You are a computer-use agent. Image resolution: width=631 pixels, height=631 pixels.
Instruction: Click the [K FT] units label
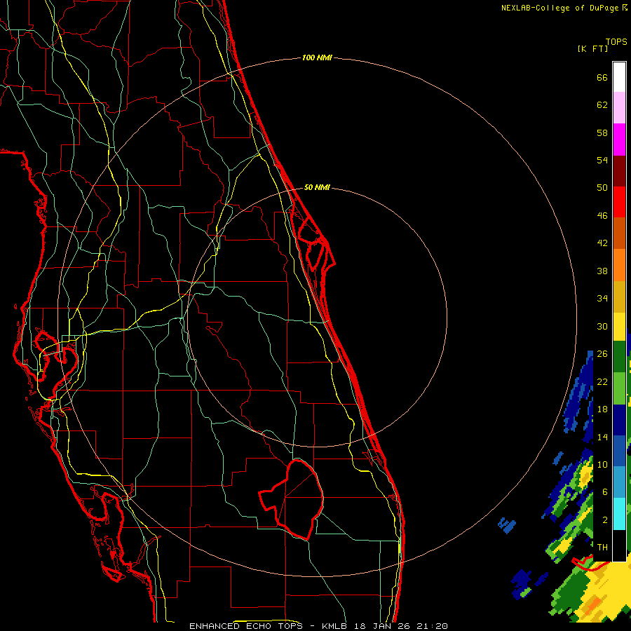(592, 48)
